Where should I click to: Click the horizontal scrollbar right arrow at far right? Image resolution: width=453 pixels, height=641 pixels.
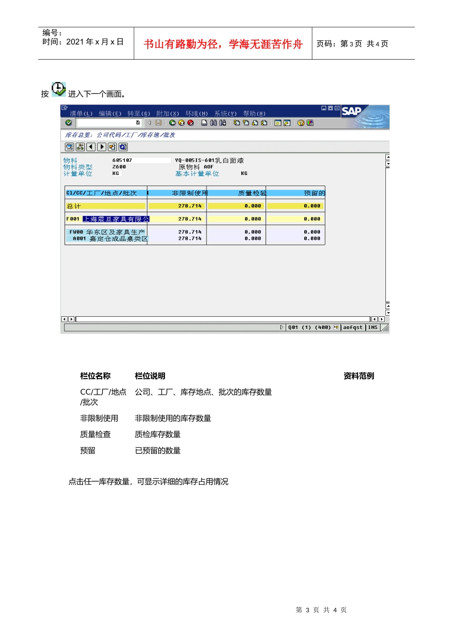tap(381, 319)
